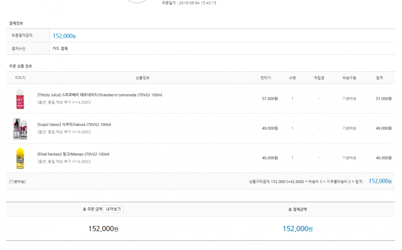The height and width of the screenshot is (250, 402).
Task: Click the 상품정보 column header
Action: 142,78
